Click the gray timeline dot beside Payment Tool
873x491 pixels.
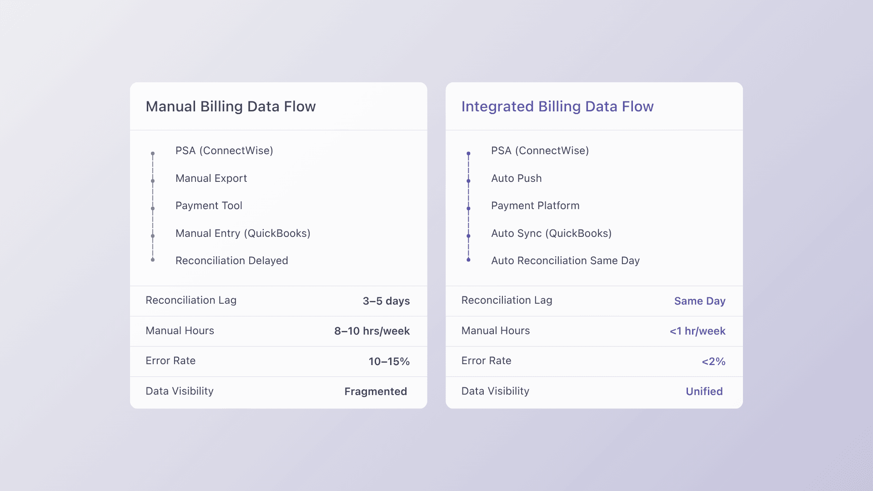click(153, 209)
